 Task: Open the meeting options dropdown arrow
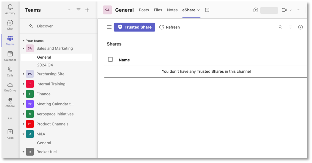[291, 10]
